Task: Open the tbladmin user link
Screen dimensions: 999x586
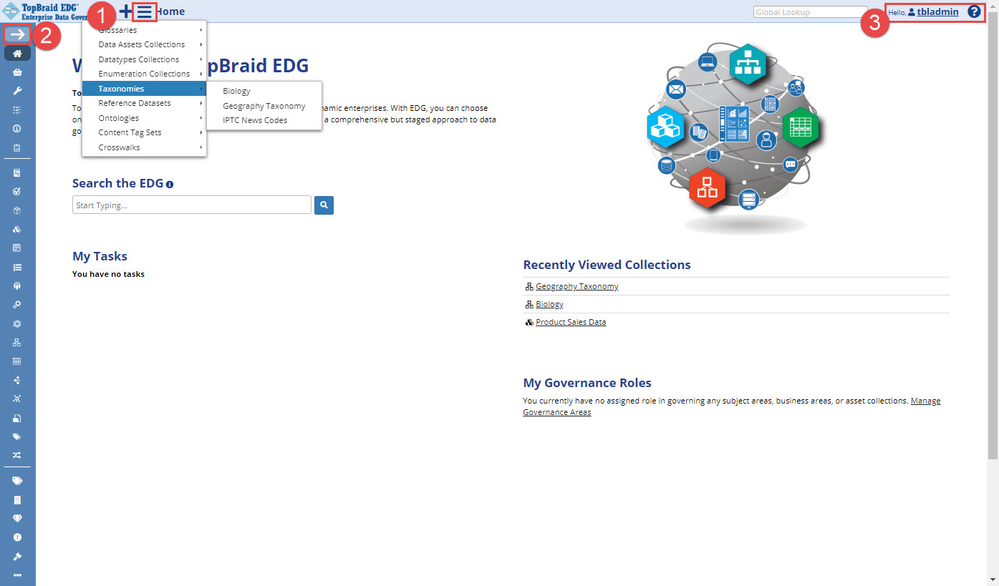Action: coord(937,11)
